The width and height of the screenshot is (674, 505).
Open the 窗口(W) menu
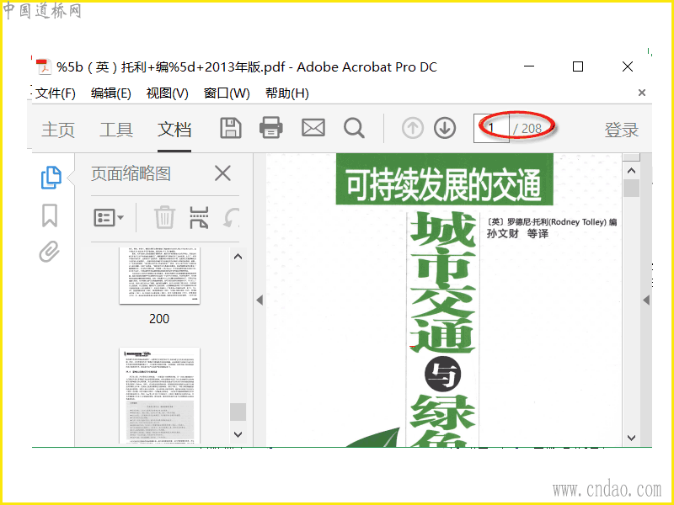click(x=227, y=93)
